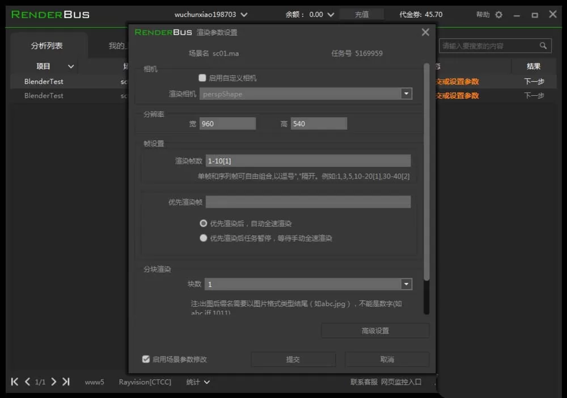Image resolution: width=567 pixels, height=398 pixels.
Task: Jump to last page arrow
Action: coord(66,382)
